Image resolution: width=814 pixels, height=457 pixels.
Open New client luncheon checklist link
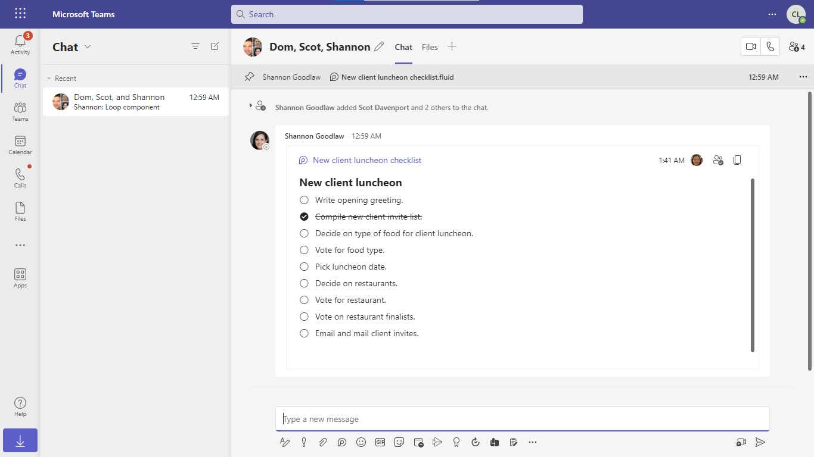coord(367,160)
